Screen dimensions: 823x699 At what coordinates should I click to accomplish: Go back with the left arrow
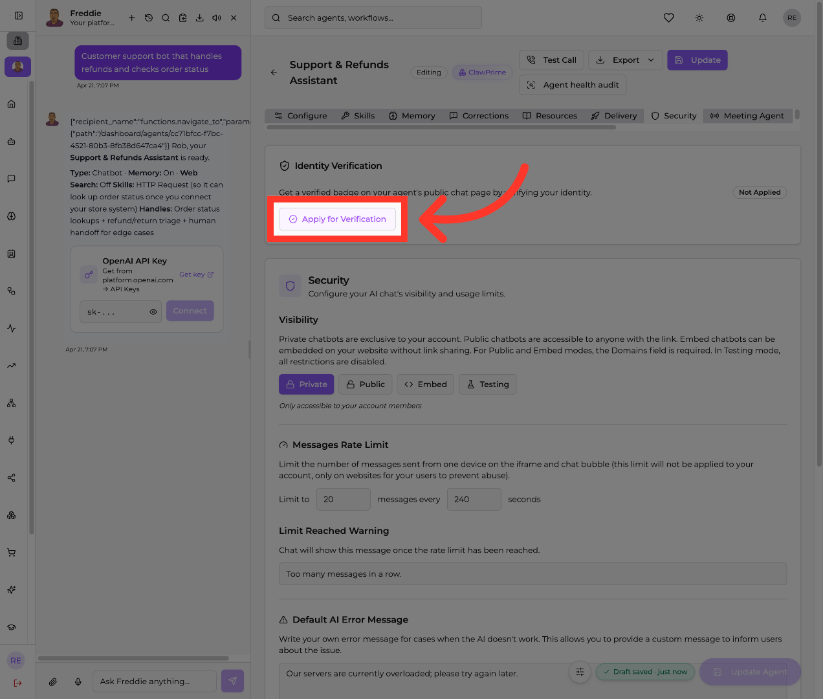tap(274, 72)
